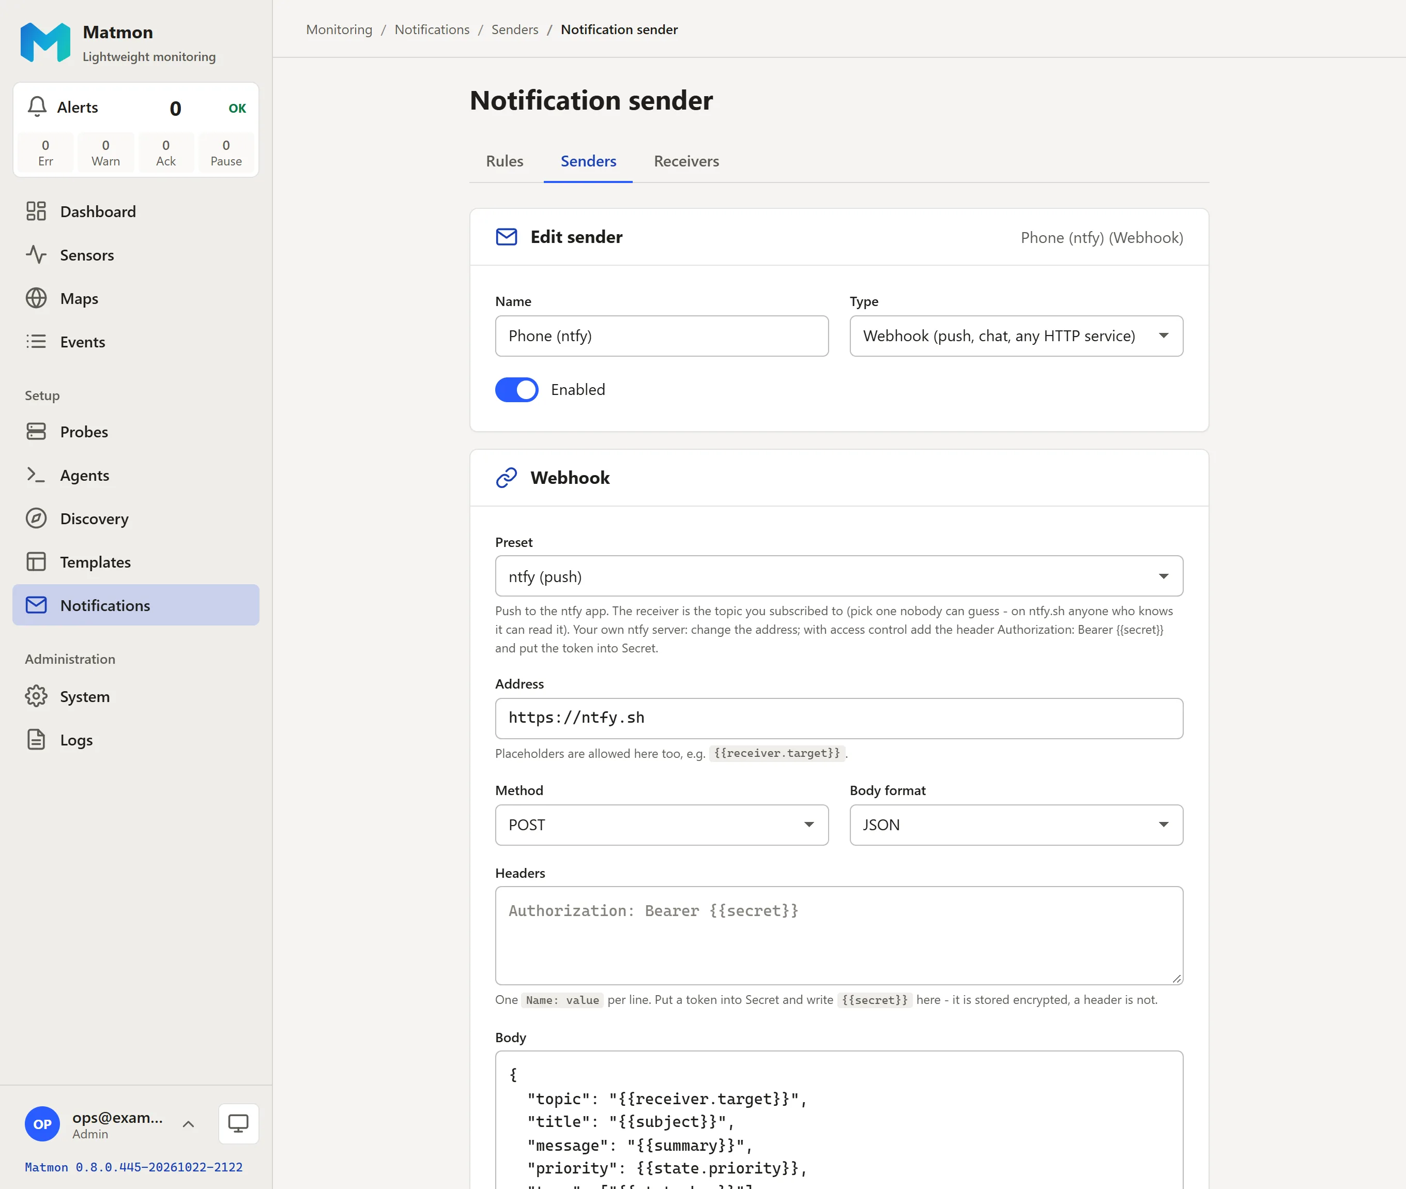The image size is (1406, 1189).
Task: Click the Address input field
Action: coord(838,719)
